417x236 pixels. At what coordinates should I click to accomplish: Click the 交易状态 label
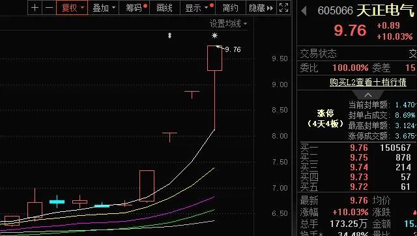(x=318, y=53)
